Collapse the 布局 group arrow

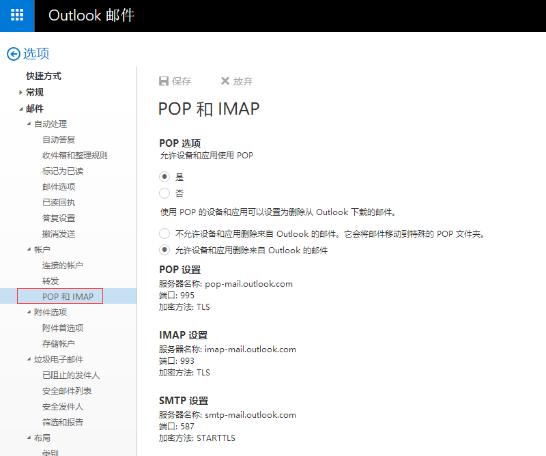point(29,437)
